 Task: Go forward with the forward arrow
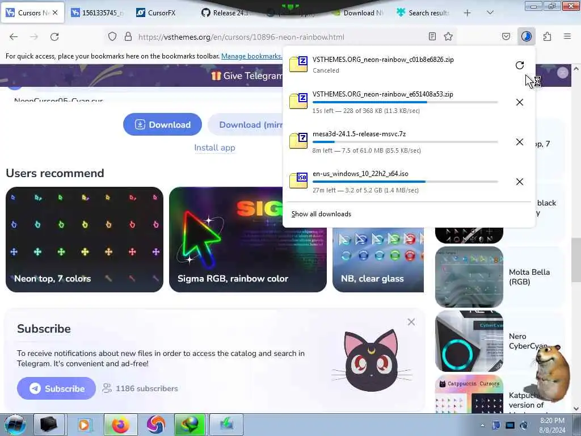point(34,36)
